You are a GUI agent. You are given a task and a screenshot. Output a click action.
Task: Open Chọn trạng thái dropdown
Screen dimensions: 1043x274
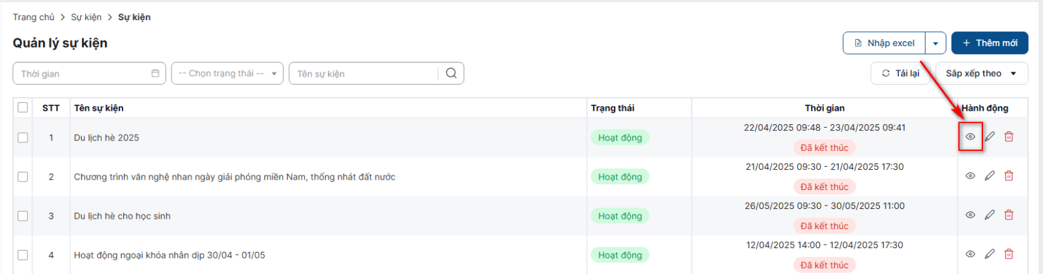[x=227, y=74]
